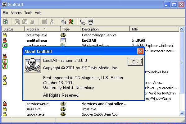Click the window resize grip in status bar
The height and width of the screenshot is (124, 186).
[x=183, y=121]
